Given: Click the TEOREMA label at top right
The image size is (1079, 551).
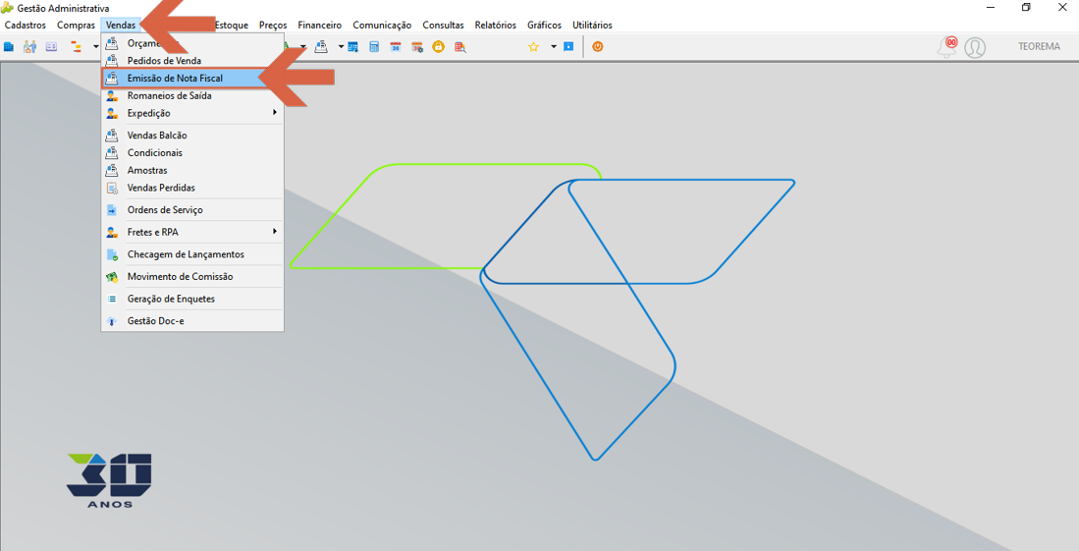Looking at the screenshot, I should [1039, 47].
